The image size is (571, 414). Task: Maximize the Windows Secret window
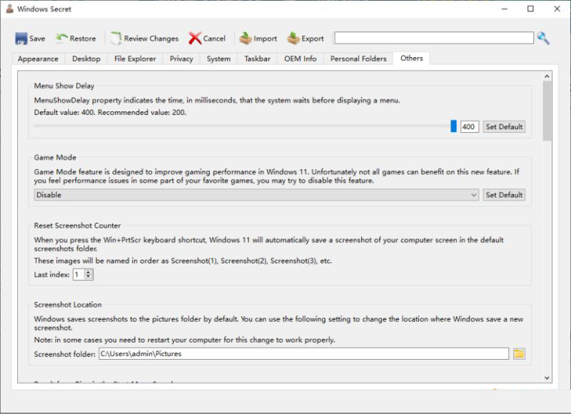tap(530, 9)
